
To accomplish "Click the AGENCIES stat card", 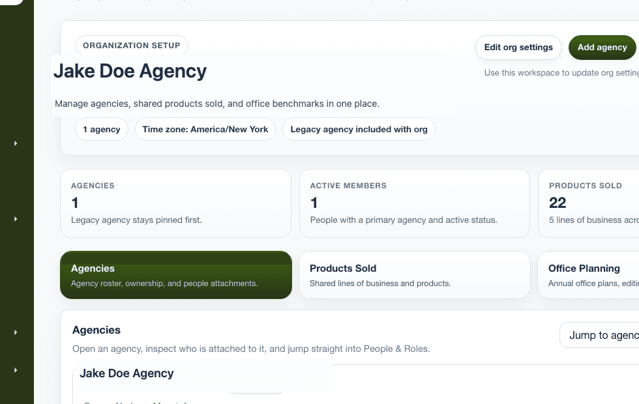I will tap(175, 203).
